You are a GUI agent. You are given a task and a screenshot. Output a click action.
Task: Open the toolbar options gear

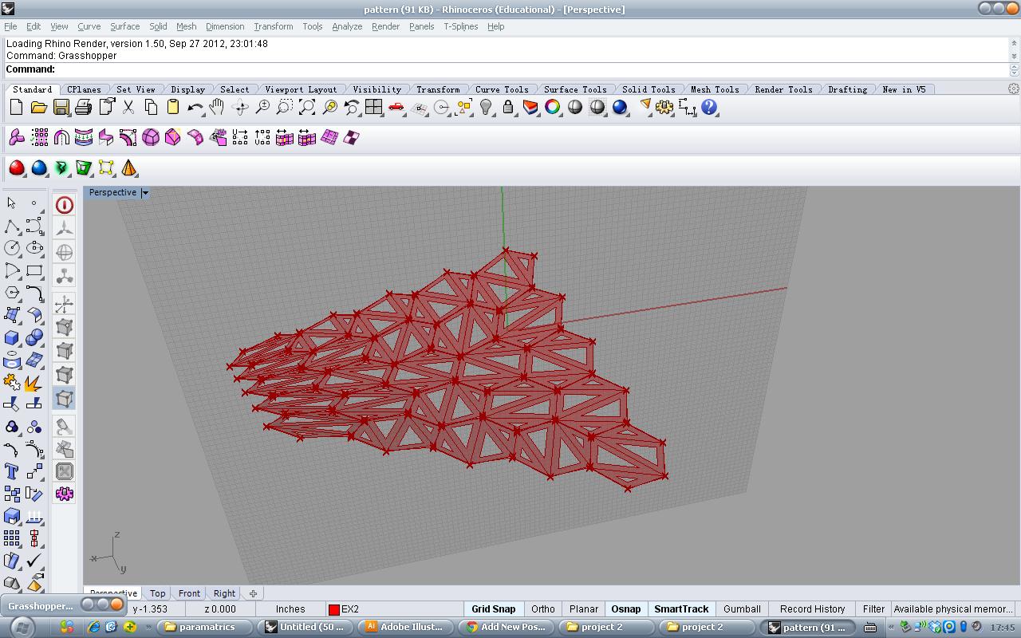[x=1014, y=89]
